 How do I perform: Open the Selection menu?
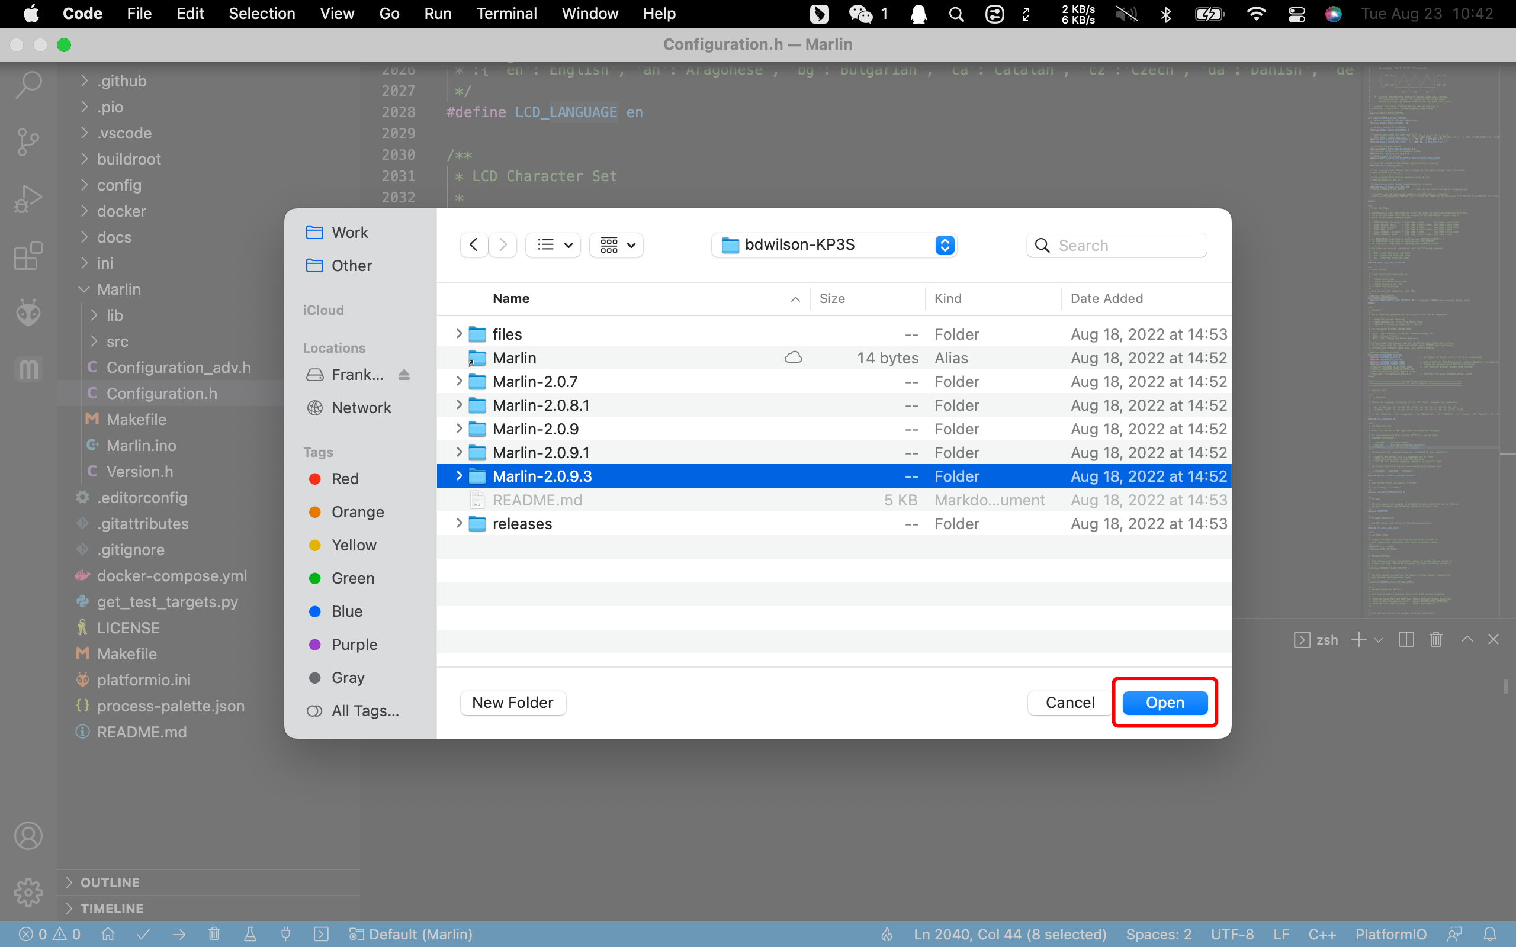pyautogui.click(x=262, y=14)
